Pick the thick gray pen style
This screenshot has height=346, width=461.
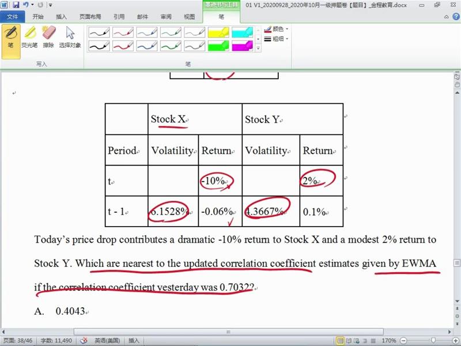click(194, 46)
